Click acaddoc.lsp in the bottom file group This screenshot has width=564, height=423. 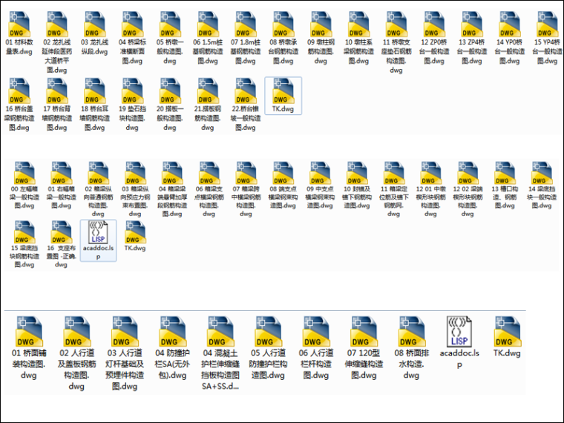(x=459, y=331)
